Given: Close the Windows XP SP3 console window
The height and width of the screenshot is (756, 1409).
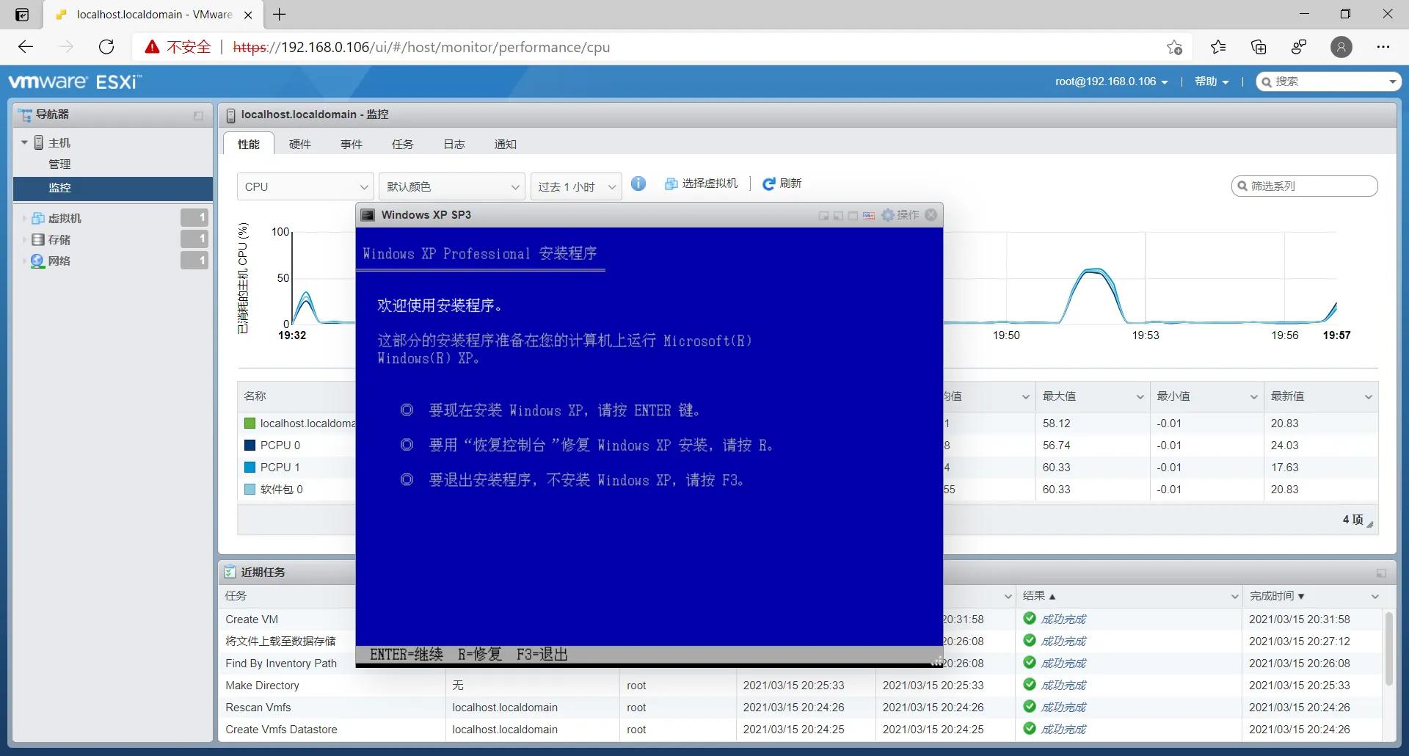Looking at the screenshot, I should coord(931,215).
